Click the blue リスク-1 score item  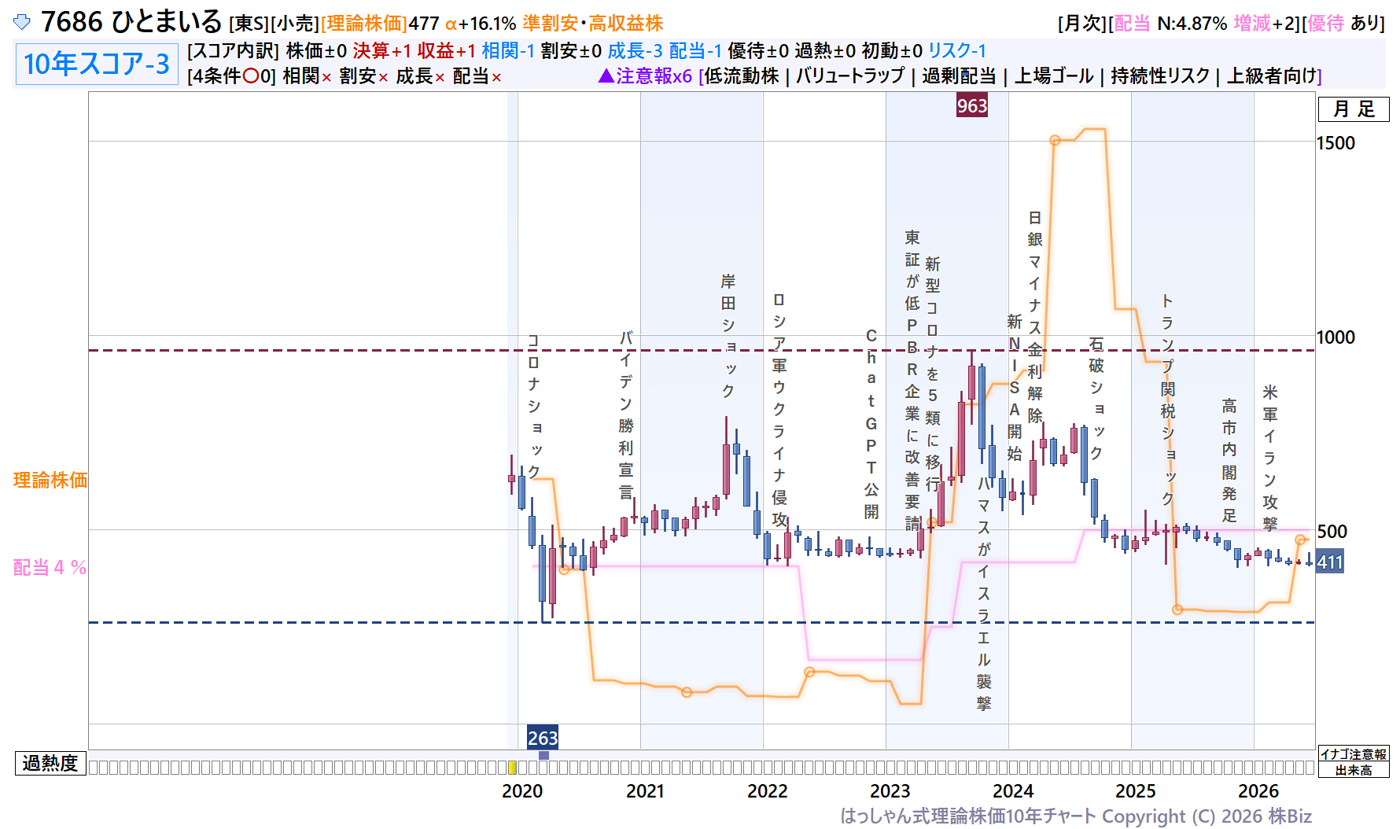coord(957,51)
